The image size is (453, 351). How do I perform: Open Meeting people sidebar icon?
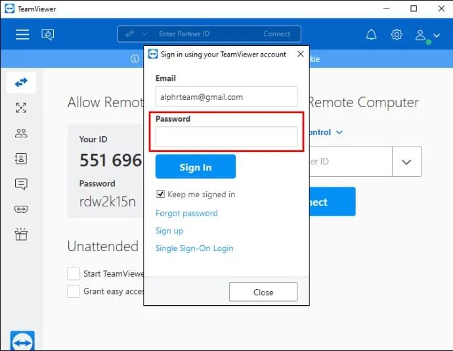tap(22, 133)
